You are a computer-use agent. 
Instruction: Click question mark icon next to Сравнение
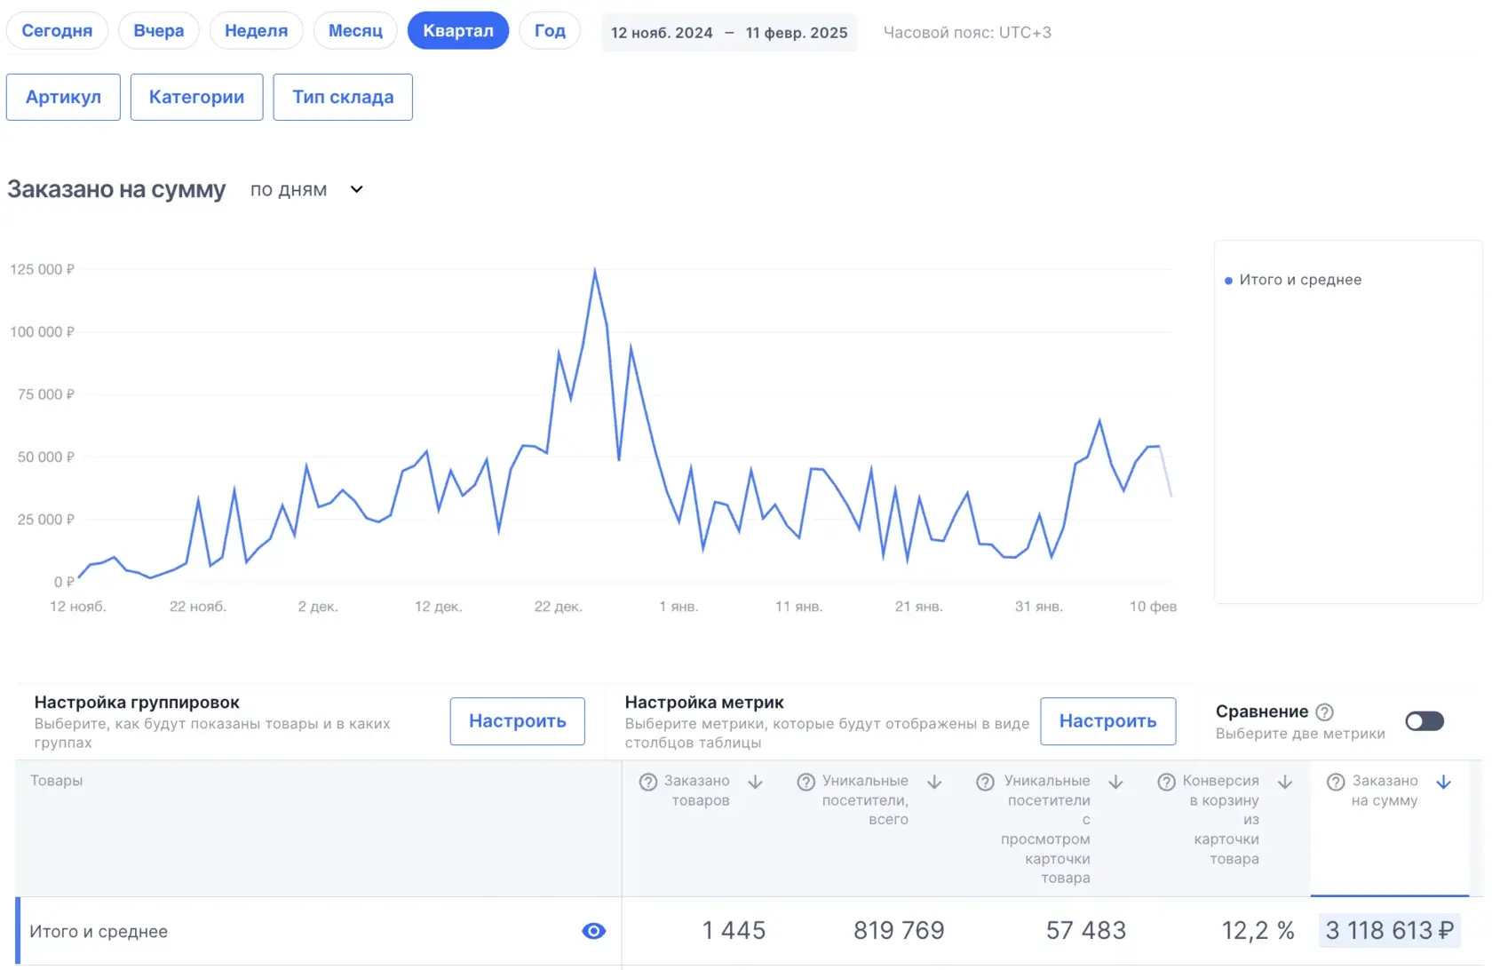1324,712
